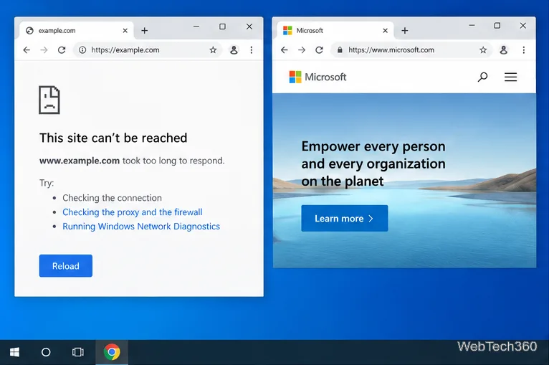Maximize the example.com window
This screenshot has height=365, width=549.
[x=222, y=27]
